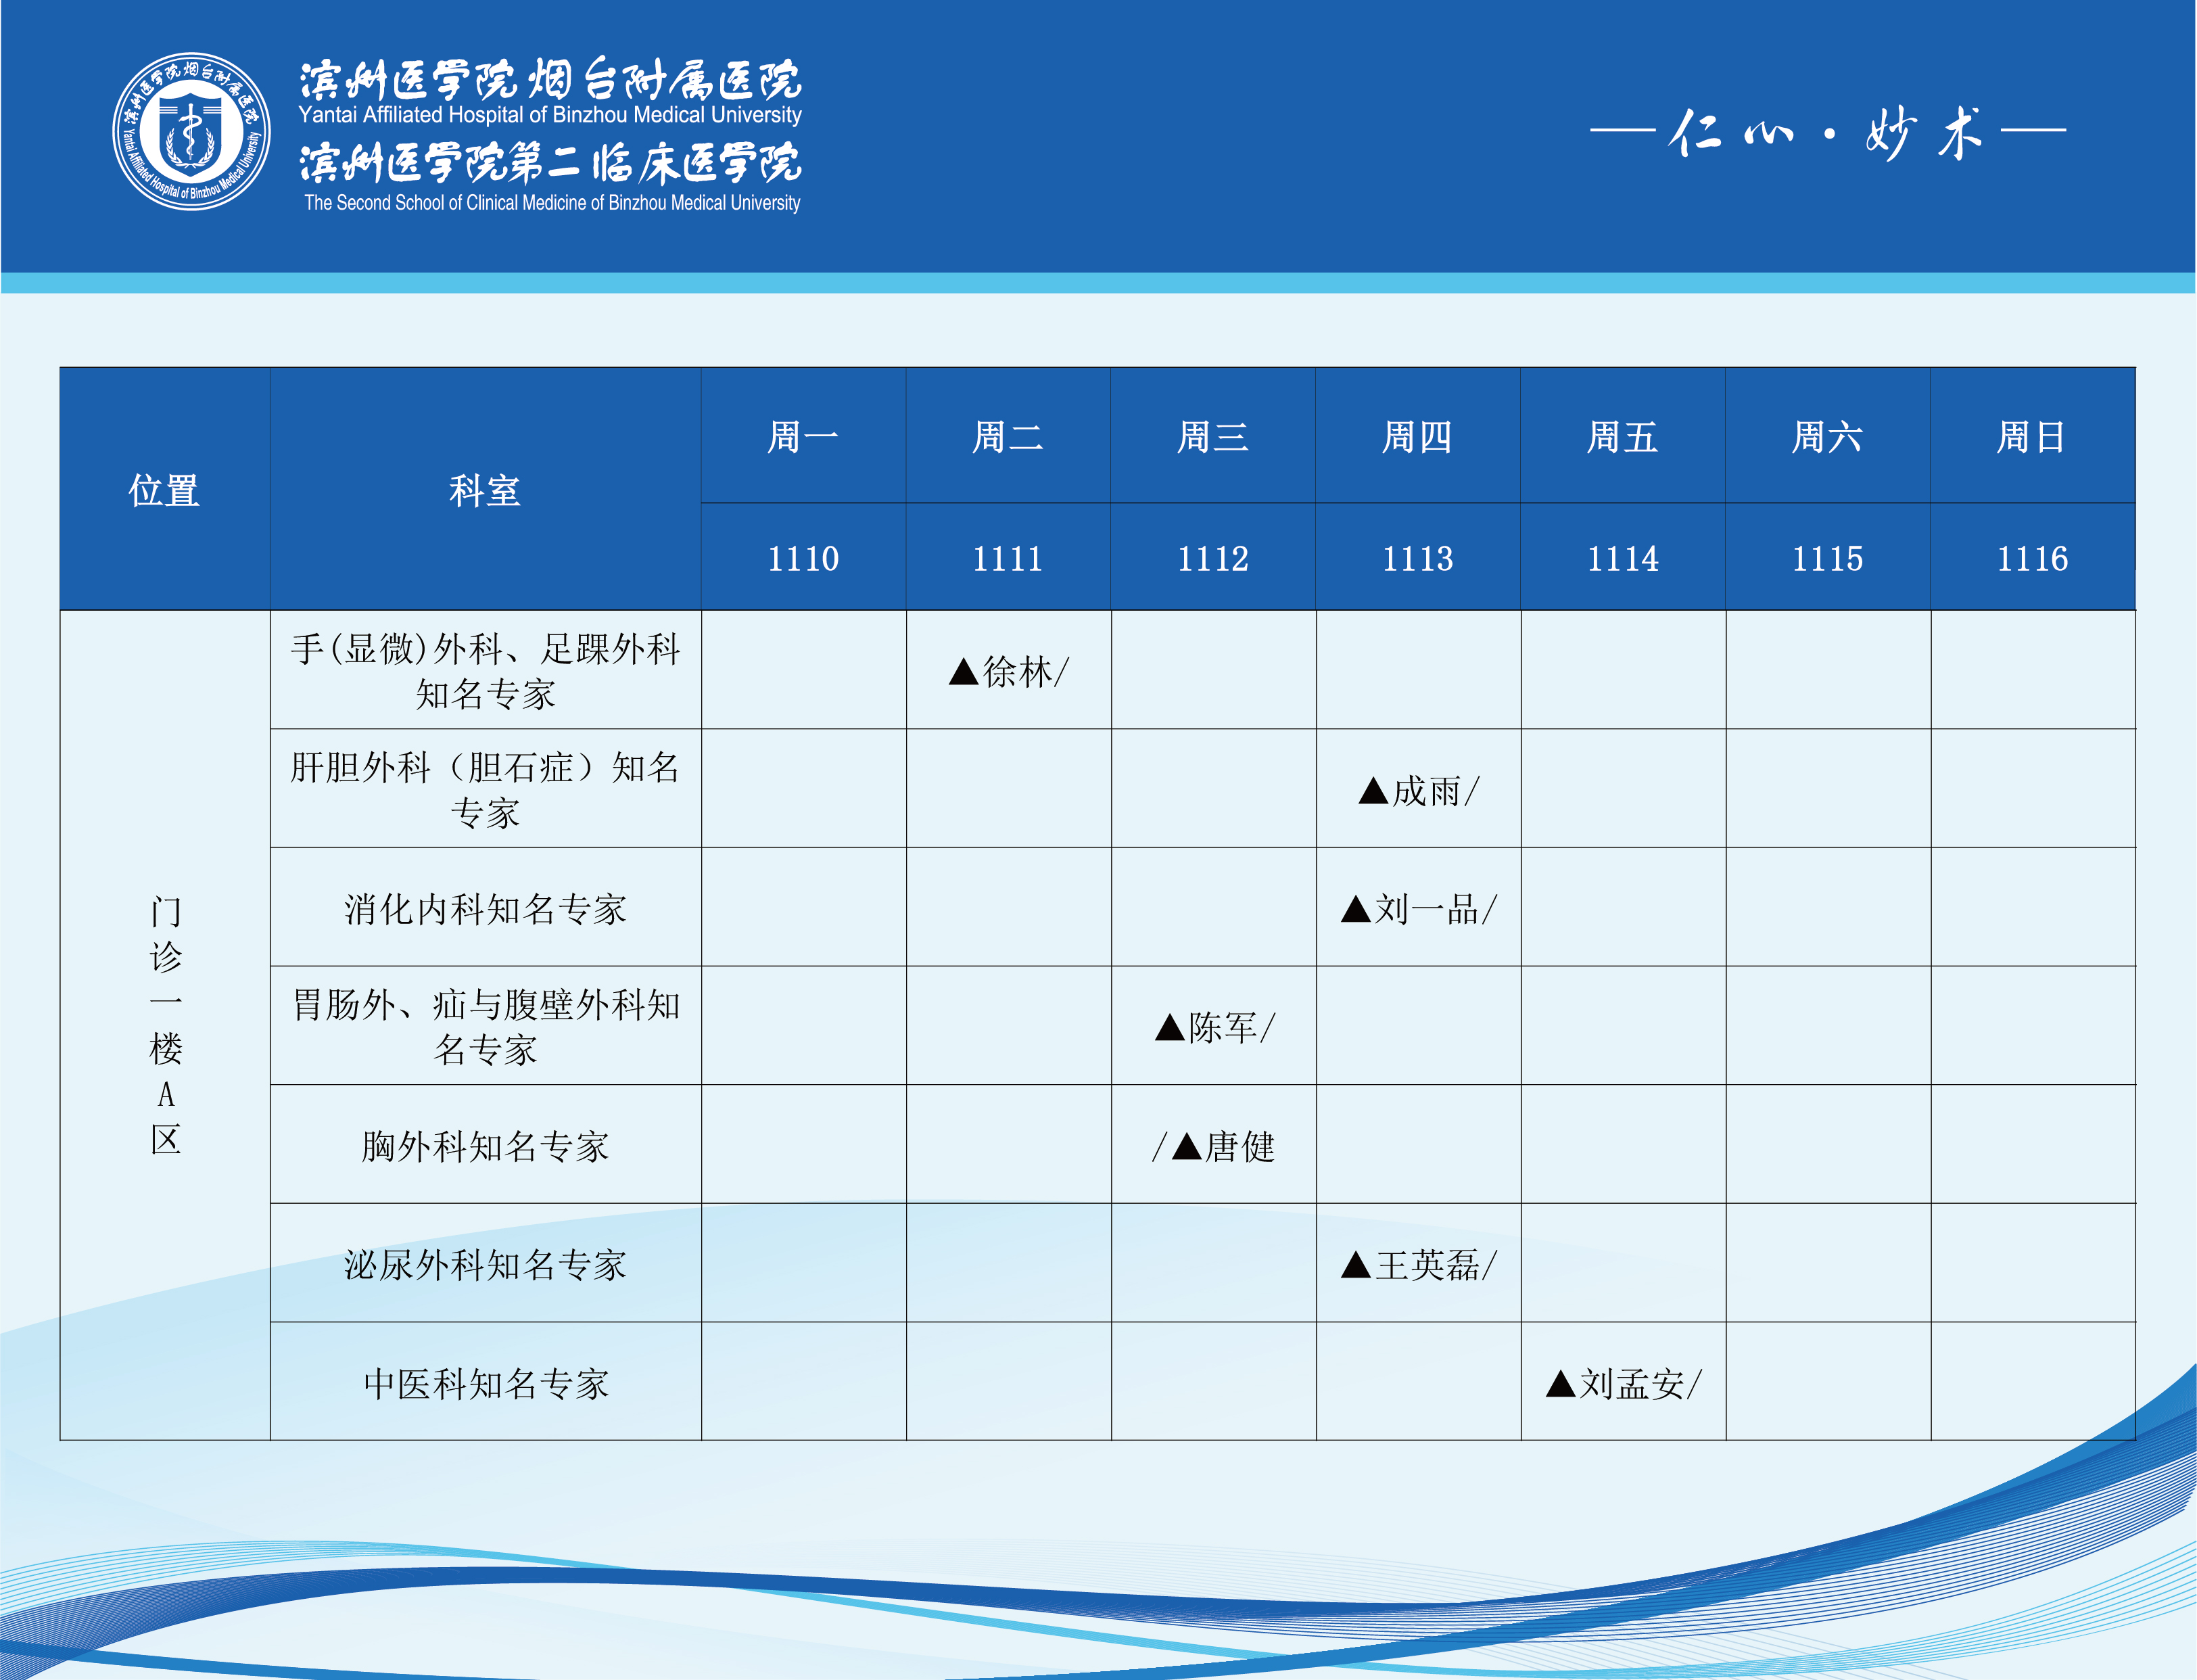Select 消化内科知名专家 department row
Screen dimensions: 2197x1680
[485, 909]
